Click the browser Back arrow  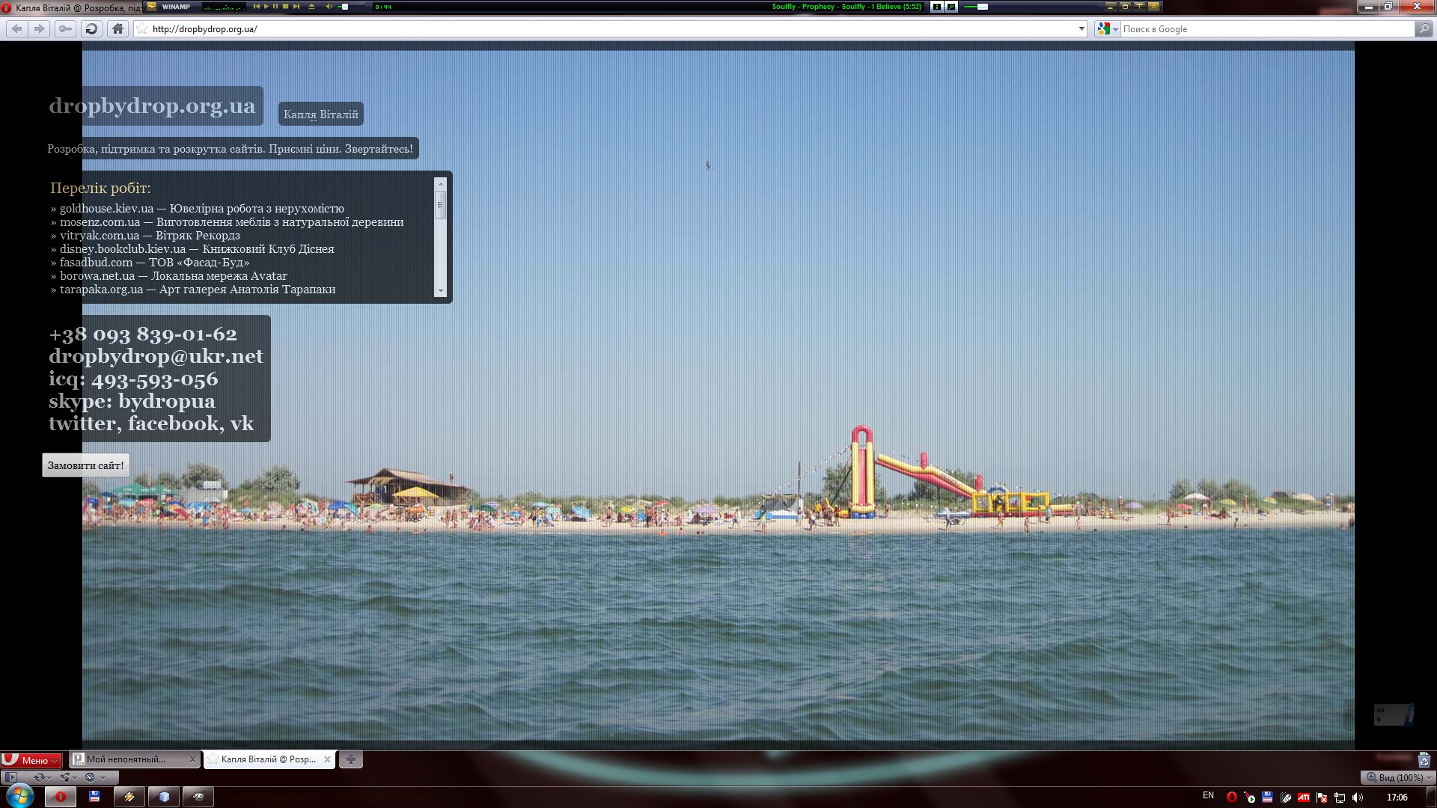click(x=17, y=29)
